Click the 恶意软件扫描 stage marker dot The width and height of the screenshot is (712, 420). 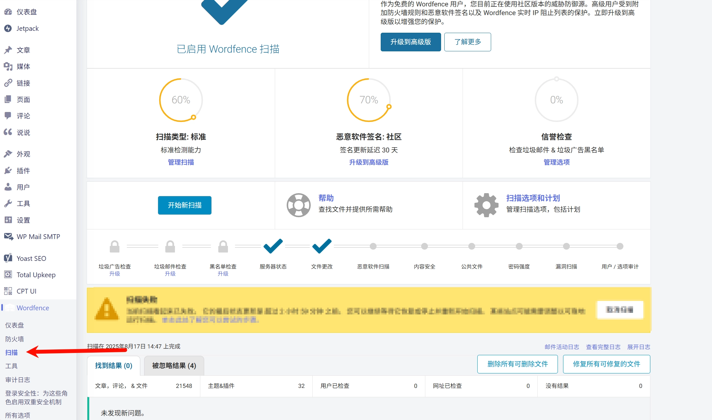coord(373,246)
